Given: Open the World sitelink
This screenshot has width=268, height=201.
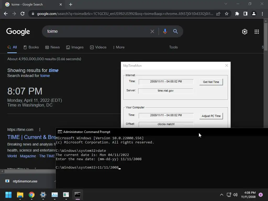Looking at the screenshot, I should [x=12, y=156].
